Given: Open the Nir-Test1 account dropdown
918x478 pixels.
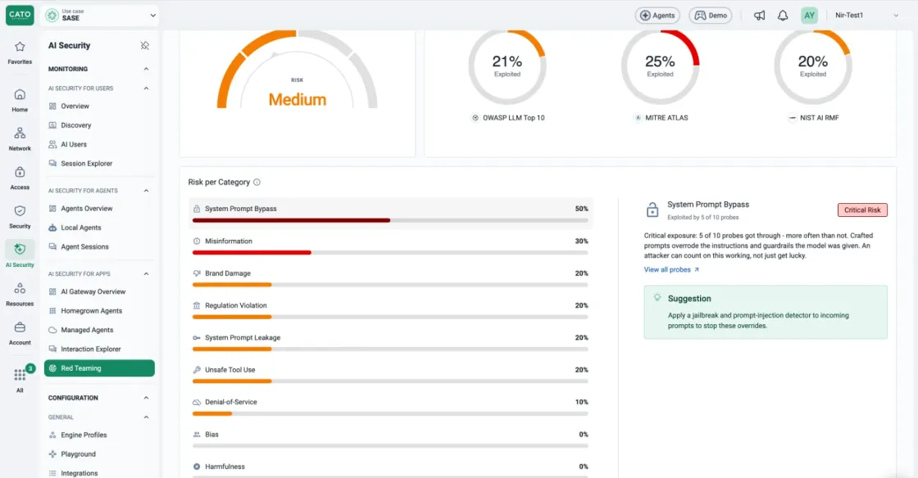Looking at the screenshot, I should (866, 16).
